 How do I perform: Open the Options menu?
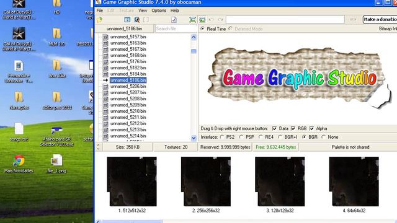click(159, 11)
